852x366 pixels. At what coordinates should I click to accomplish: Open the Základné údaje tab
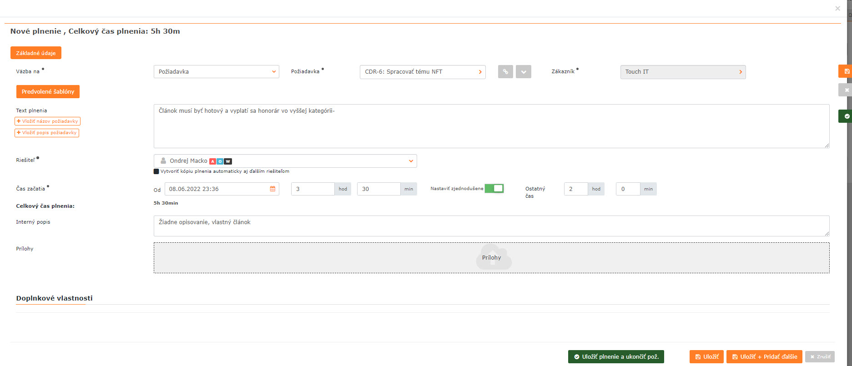36,53
